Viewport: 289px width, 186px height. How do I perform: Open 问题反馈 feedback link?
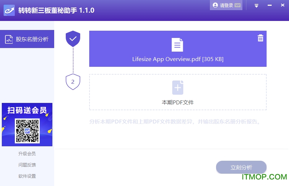click(27, 165)
